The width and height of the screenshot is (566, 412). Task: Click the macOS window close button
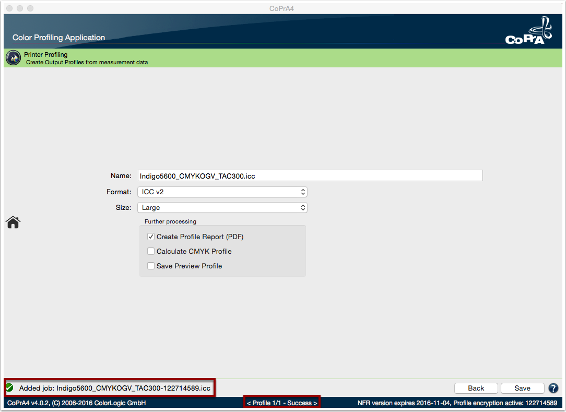(10, 8)
